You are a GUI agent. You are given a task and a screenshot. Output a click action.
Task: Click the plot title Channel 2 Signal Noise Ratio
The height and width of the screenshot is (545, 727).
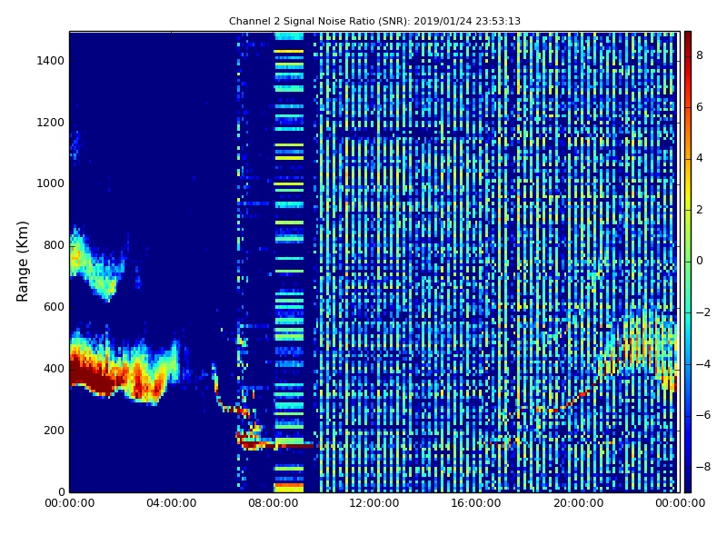[x=374, y=21]
